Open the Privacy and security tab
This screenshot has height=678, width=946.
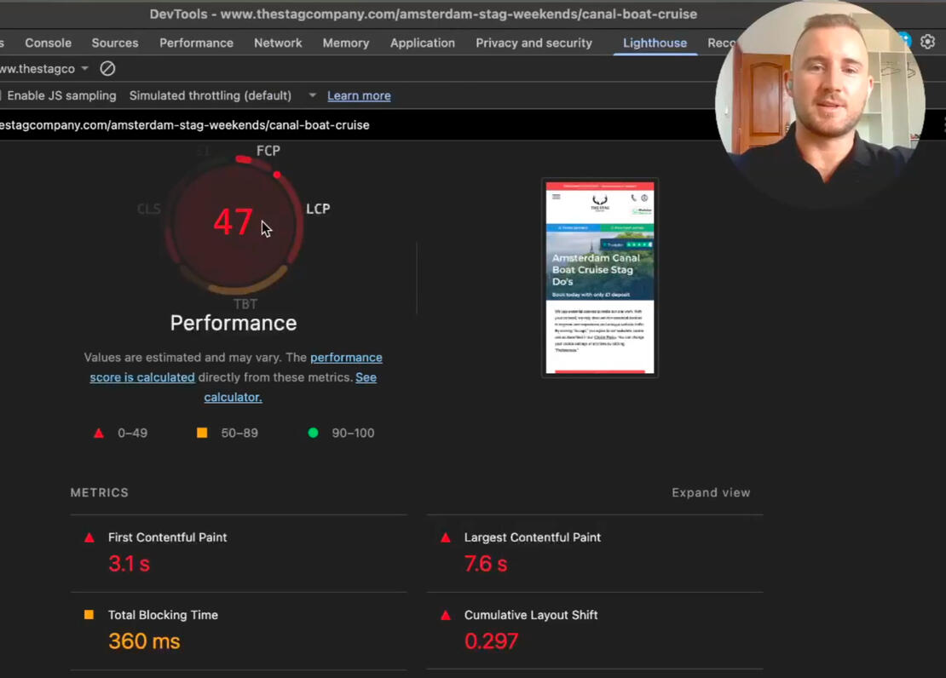click(534, 43)
